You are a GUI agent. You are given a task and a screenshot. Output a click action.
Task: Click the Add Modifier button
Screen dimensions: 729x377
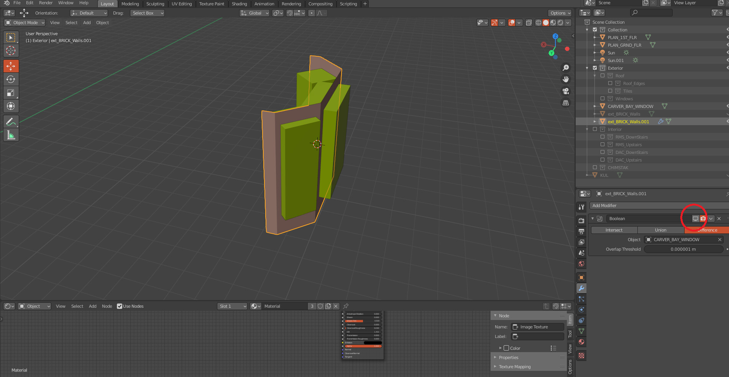pyautogui.click(x=658, y=206)
